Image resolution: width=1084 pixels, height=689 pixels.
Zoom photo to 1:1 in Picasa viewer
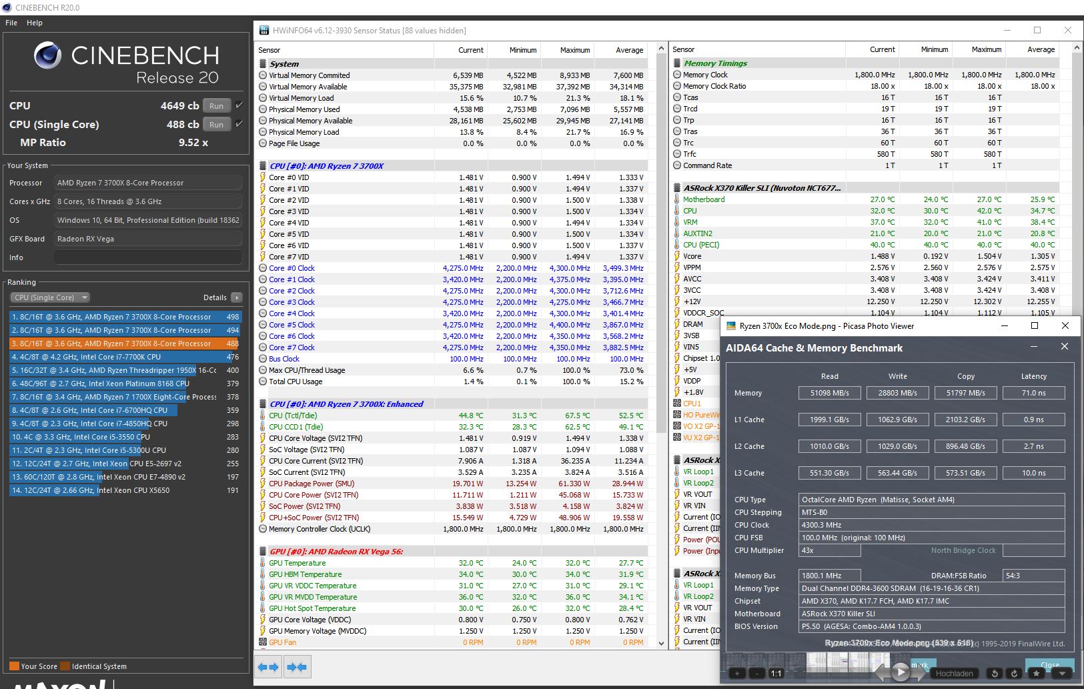pos(777,674)
